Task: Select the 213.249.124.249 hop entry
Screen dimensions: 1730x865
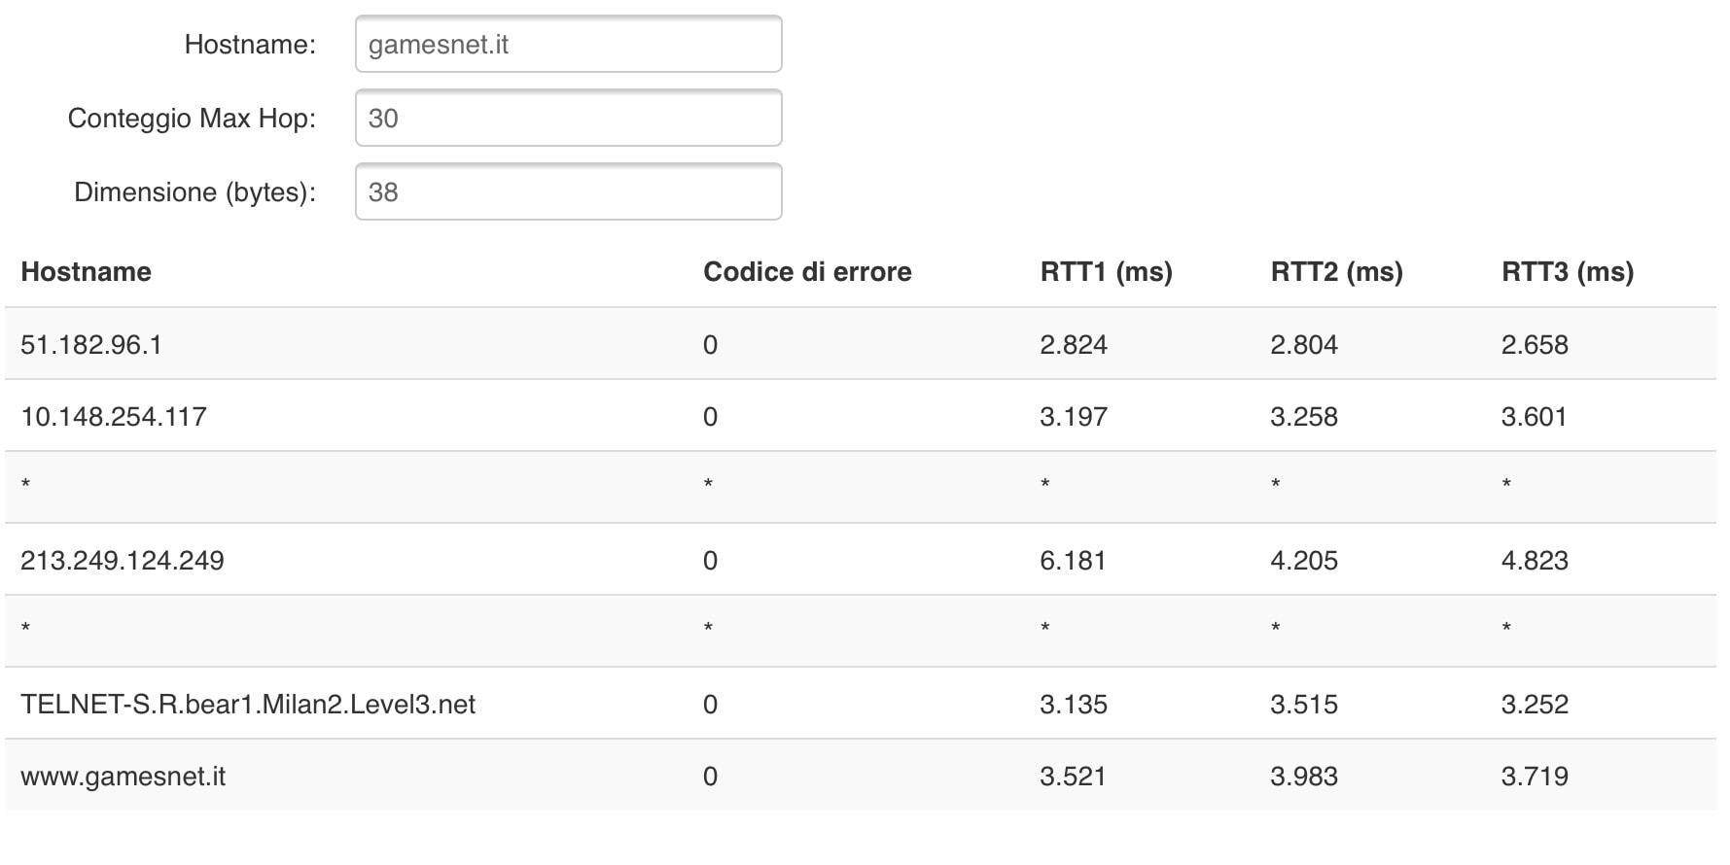Action: point(123,561)
